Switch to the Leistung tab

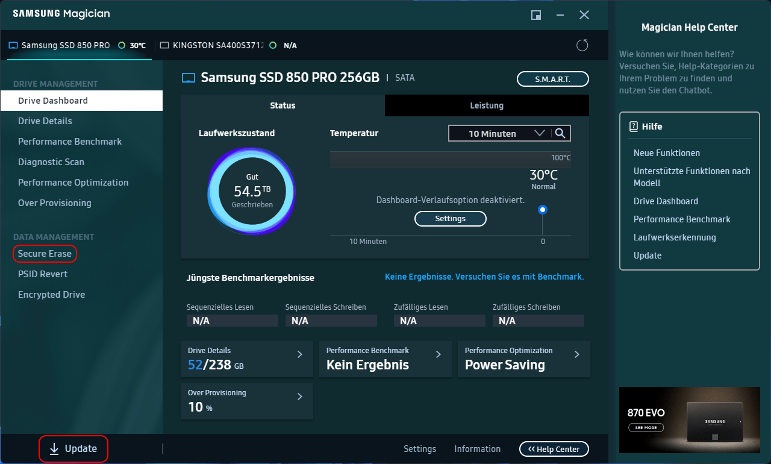(x=487, y=105)
